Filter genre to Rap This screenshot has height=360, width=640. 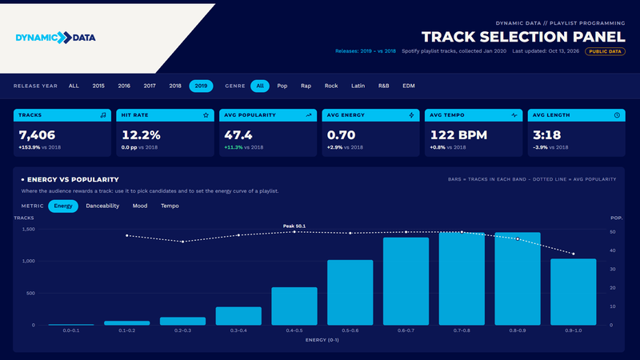[306, 86]
